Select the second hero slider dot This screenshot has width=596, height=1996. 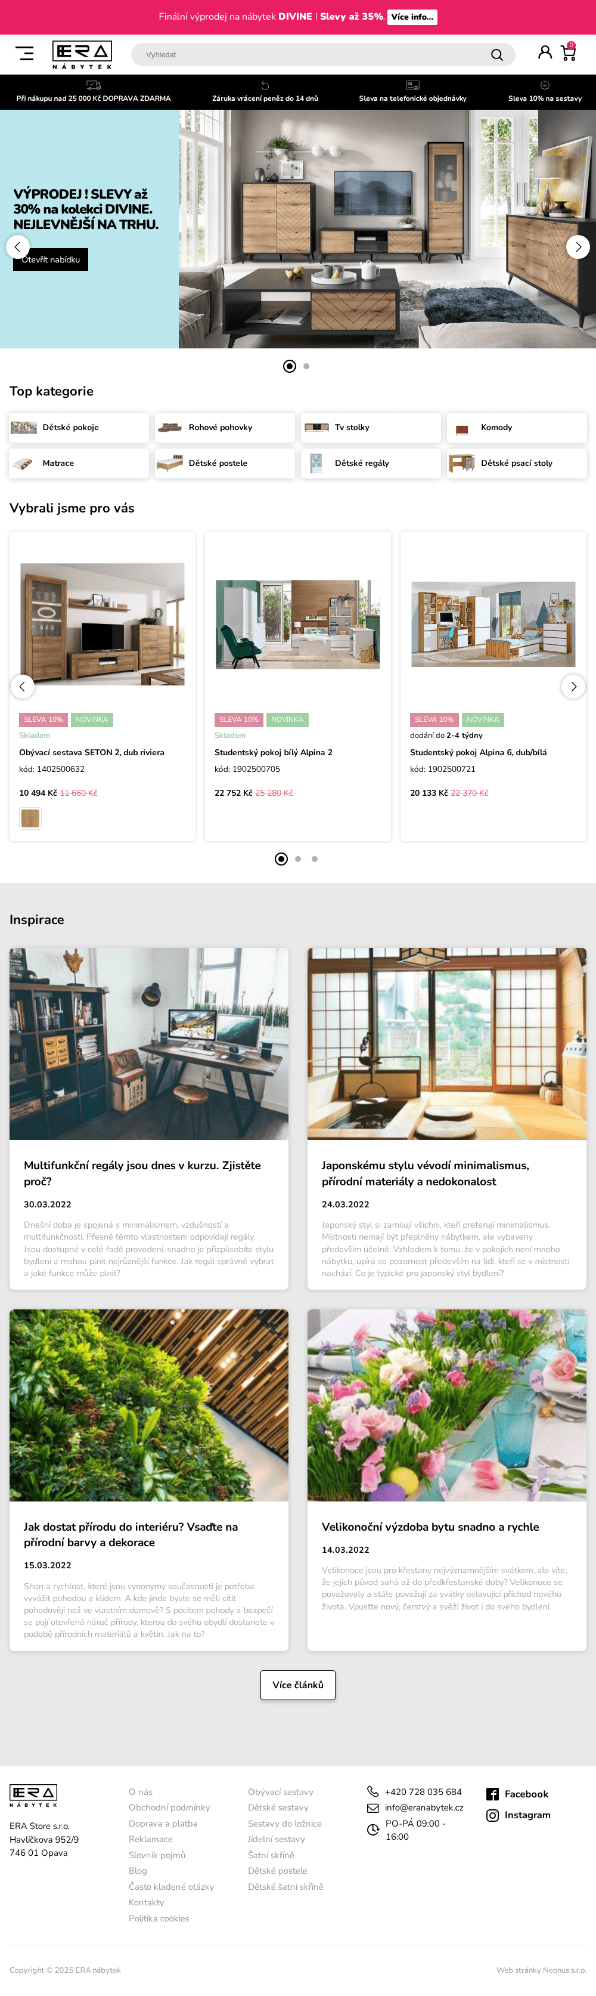(306, 366)
